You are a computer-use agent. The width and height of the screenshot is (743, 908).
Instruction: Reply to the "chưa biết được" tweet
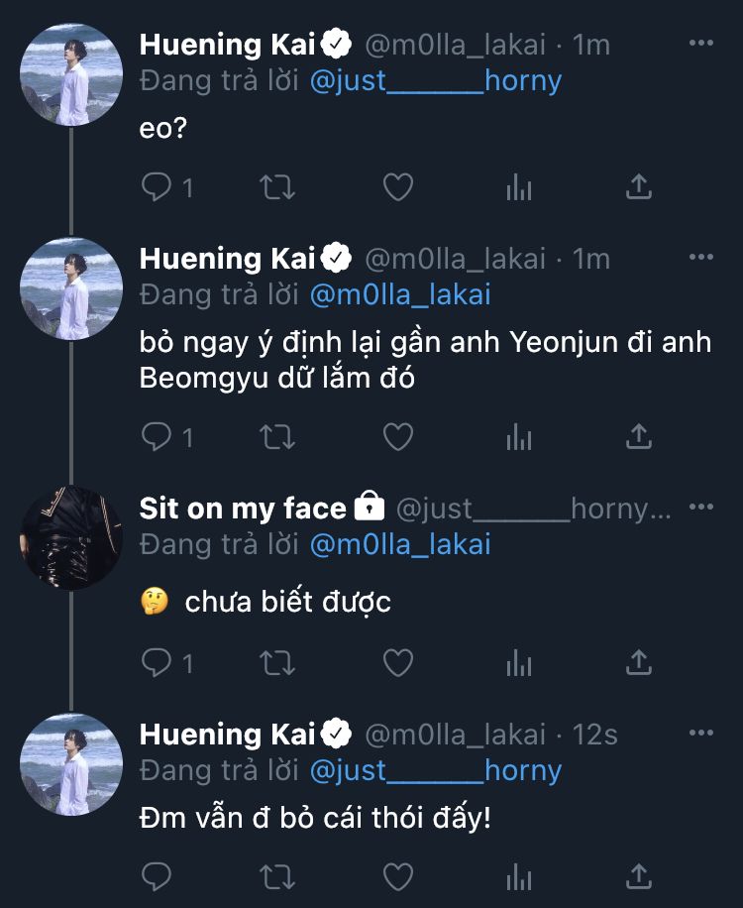tap(157, 661)
